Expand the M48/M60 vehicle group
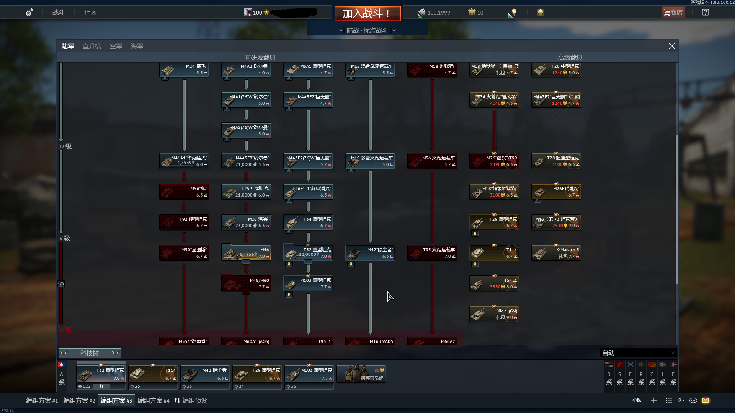The height and width of the screenshot is (413, 735). pyautogui.click(x=246, y=293)
